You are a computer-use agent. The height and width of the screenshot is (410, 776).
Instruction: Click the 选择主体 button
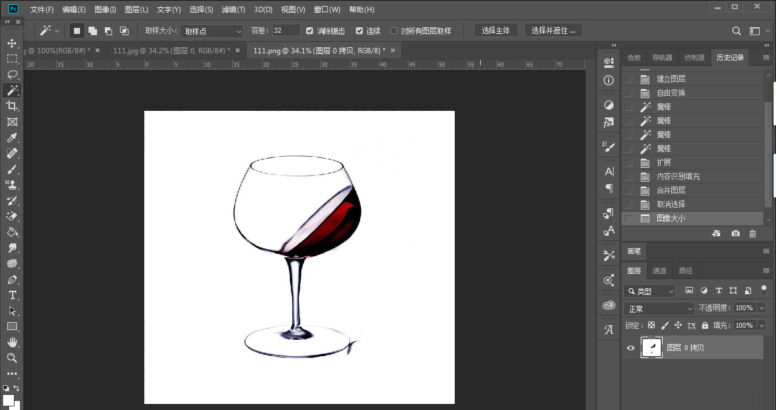(496, 30)
